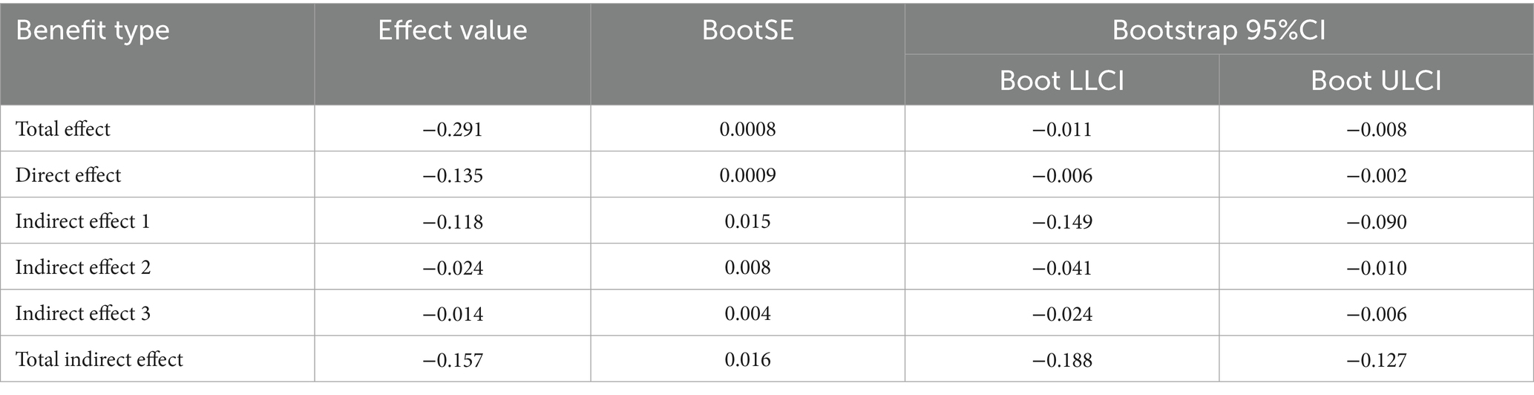Click the "Total effect" row label
1534x395 pixels.
pos(63,129)
